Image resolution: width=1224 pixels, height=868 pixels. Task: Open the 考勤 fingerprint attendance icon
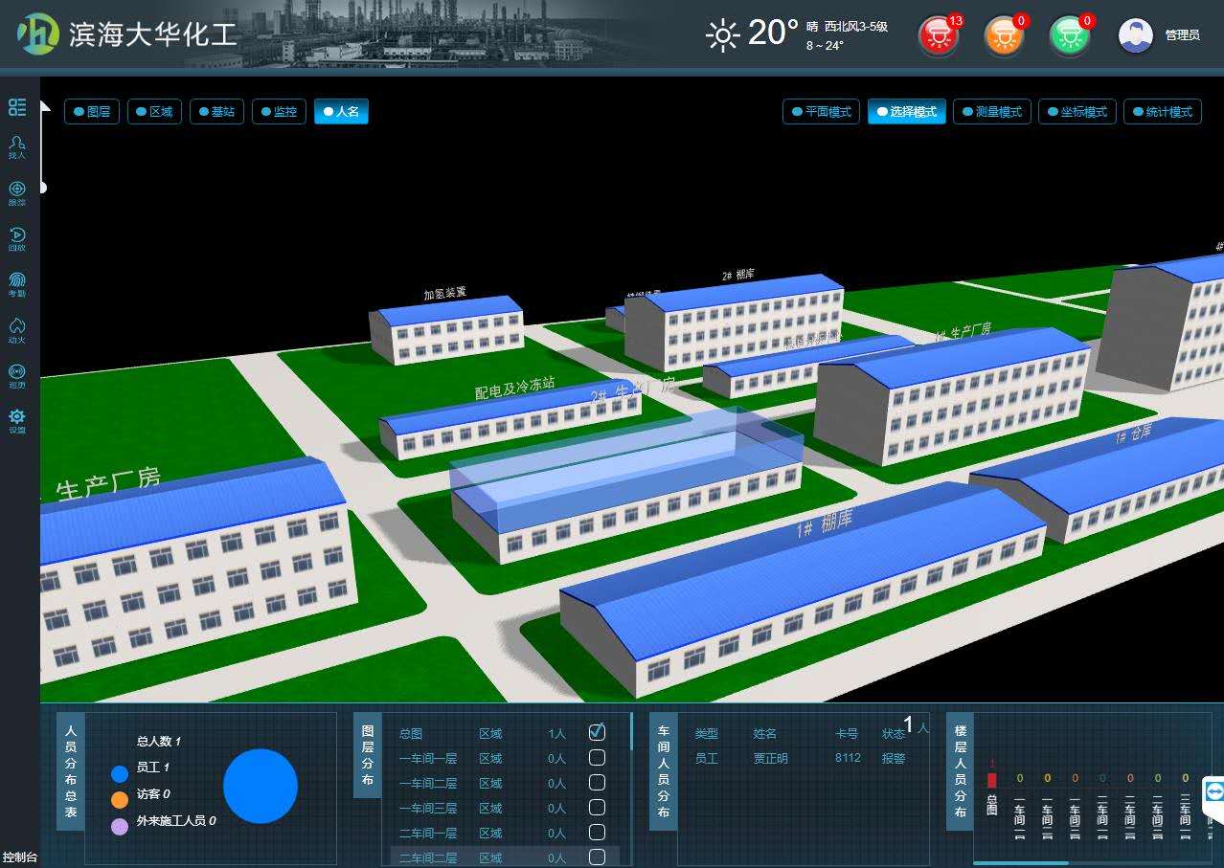pyautogui.click(x=17, y=282)
